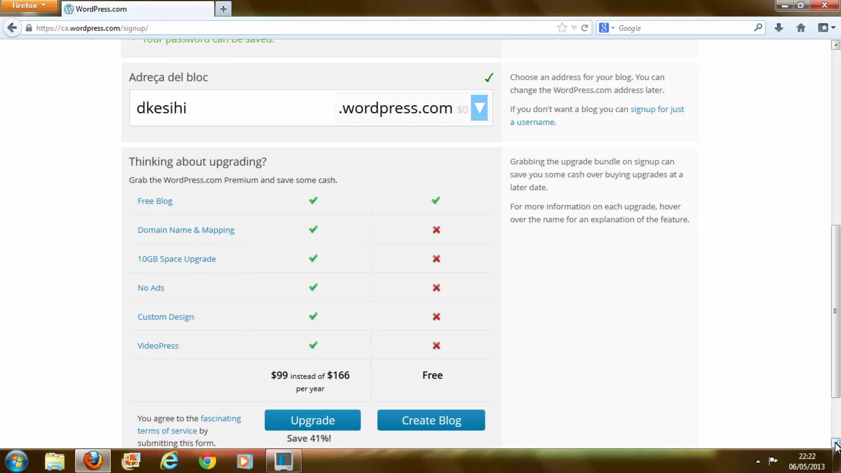
Task: Follow the 'signup for just a username' link
Action: coord(597,115)
